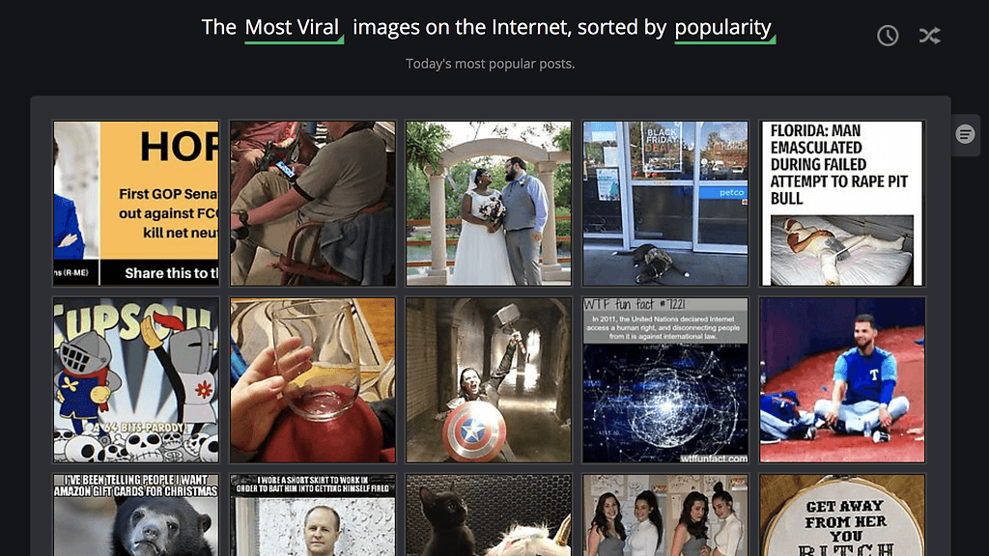This screenshot has height=556, width=989.
Task: Open the popularity sort dropdown
Action: [724, 28]
